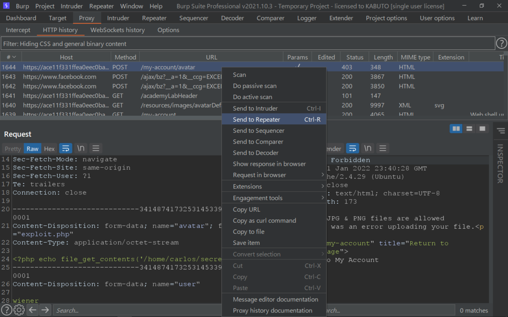Switch to the Target tab
The width and height of the screenshot is (508, 317).
(58, 18)
